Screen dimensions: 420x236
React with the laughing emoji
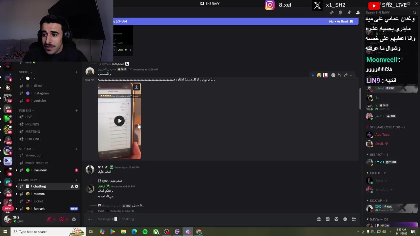319,75
